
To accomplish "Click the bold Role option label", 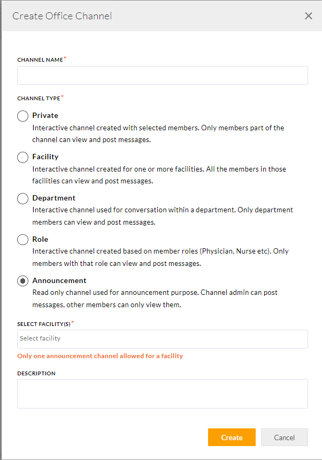I will tap(40, 239).
